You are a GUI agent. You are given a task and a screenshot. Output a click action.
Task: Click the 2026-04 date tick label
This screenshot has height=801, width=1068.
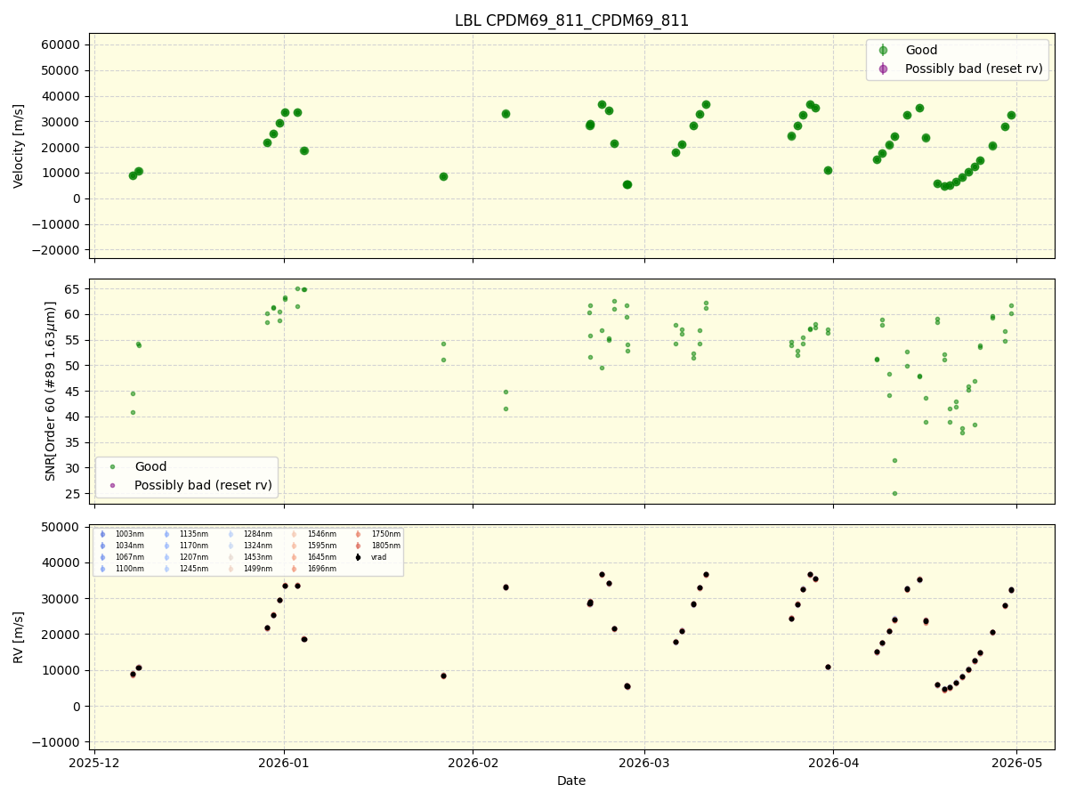(833, 763)
